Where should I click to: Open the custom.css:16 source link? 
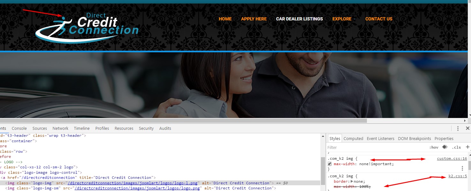(452, 158)
